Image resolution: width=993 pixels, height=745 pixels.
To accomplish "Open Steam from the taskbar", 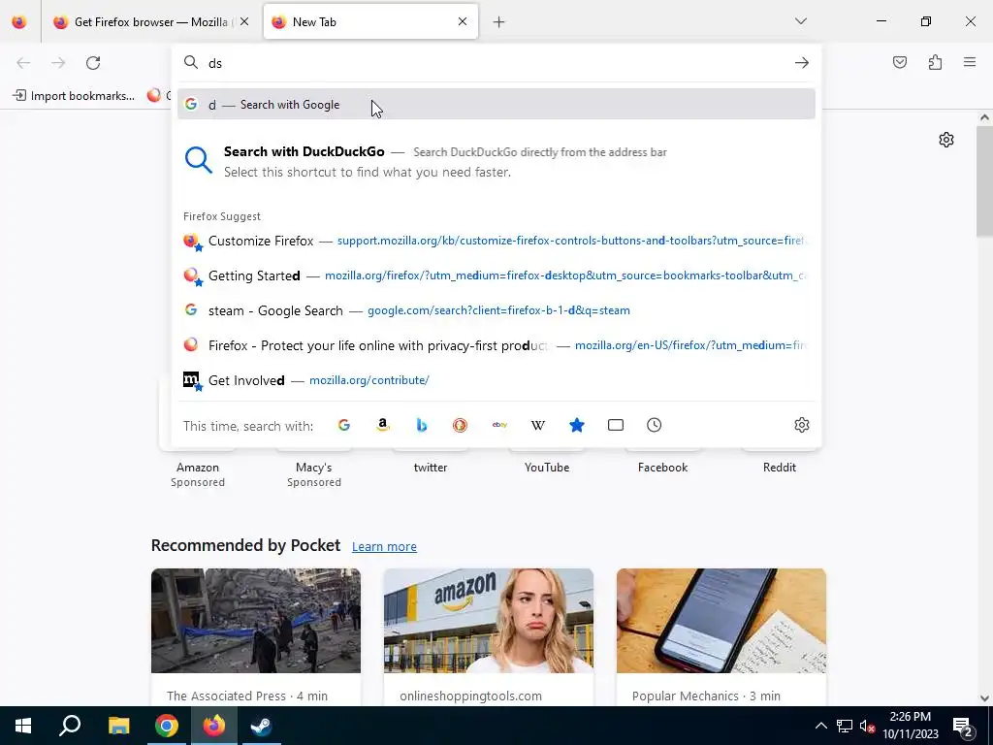I will (261, 726).
